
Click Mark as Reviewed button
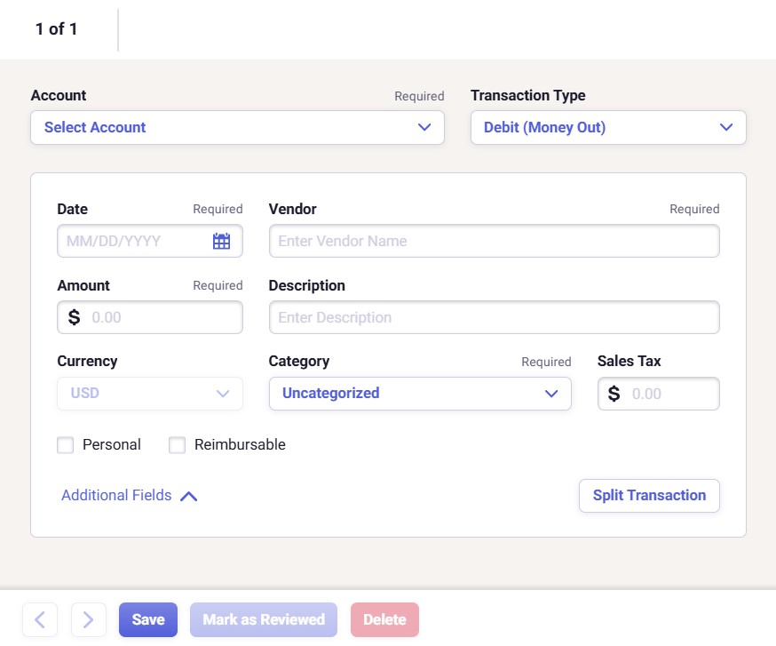pos(264,619)
